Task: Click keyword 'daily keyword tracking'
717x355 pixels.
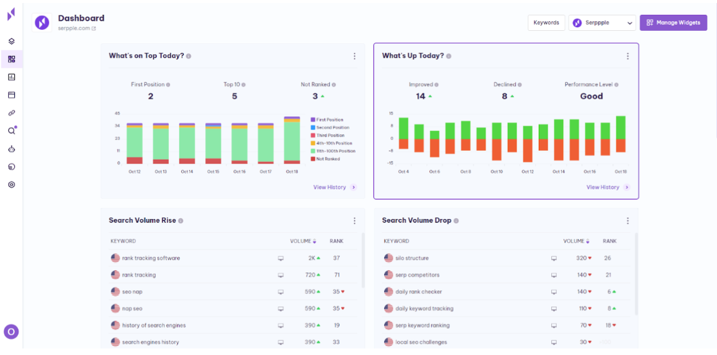Action: [x=424, y=309]
